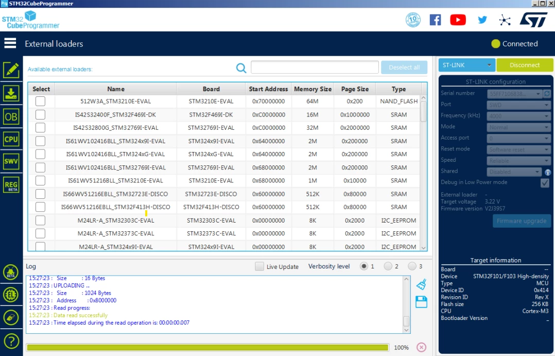The image size is (555, 356).
Task: Check the IS61WV102416BLL_STM324x9I-EVAL loader
Action: (x=40, y=141)
